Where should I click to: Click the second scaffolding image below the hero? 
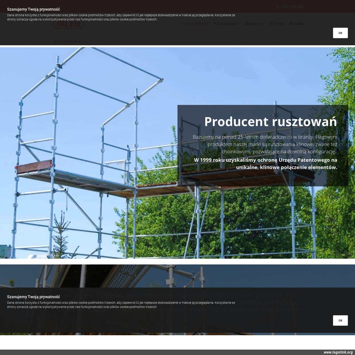tap(176, 276)
